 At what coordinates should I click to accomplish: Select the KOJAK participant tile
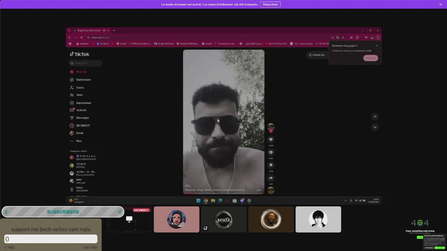coord(224,219)
